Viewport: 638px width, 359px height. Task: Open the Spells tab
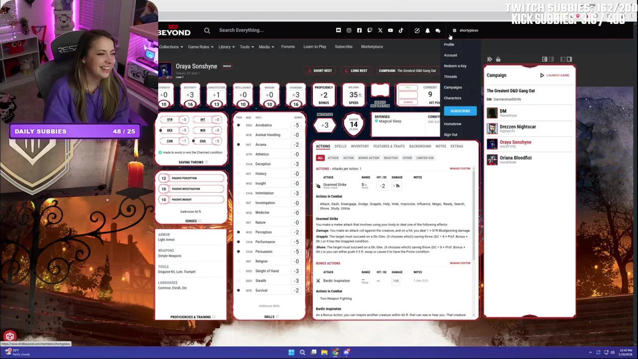(340, 147)
